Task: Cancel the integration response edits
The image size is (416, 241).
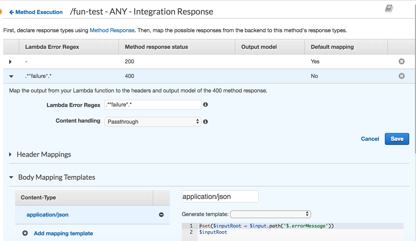Action: [x=370, y=139]
